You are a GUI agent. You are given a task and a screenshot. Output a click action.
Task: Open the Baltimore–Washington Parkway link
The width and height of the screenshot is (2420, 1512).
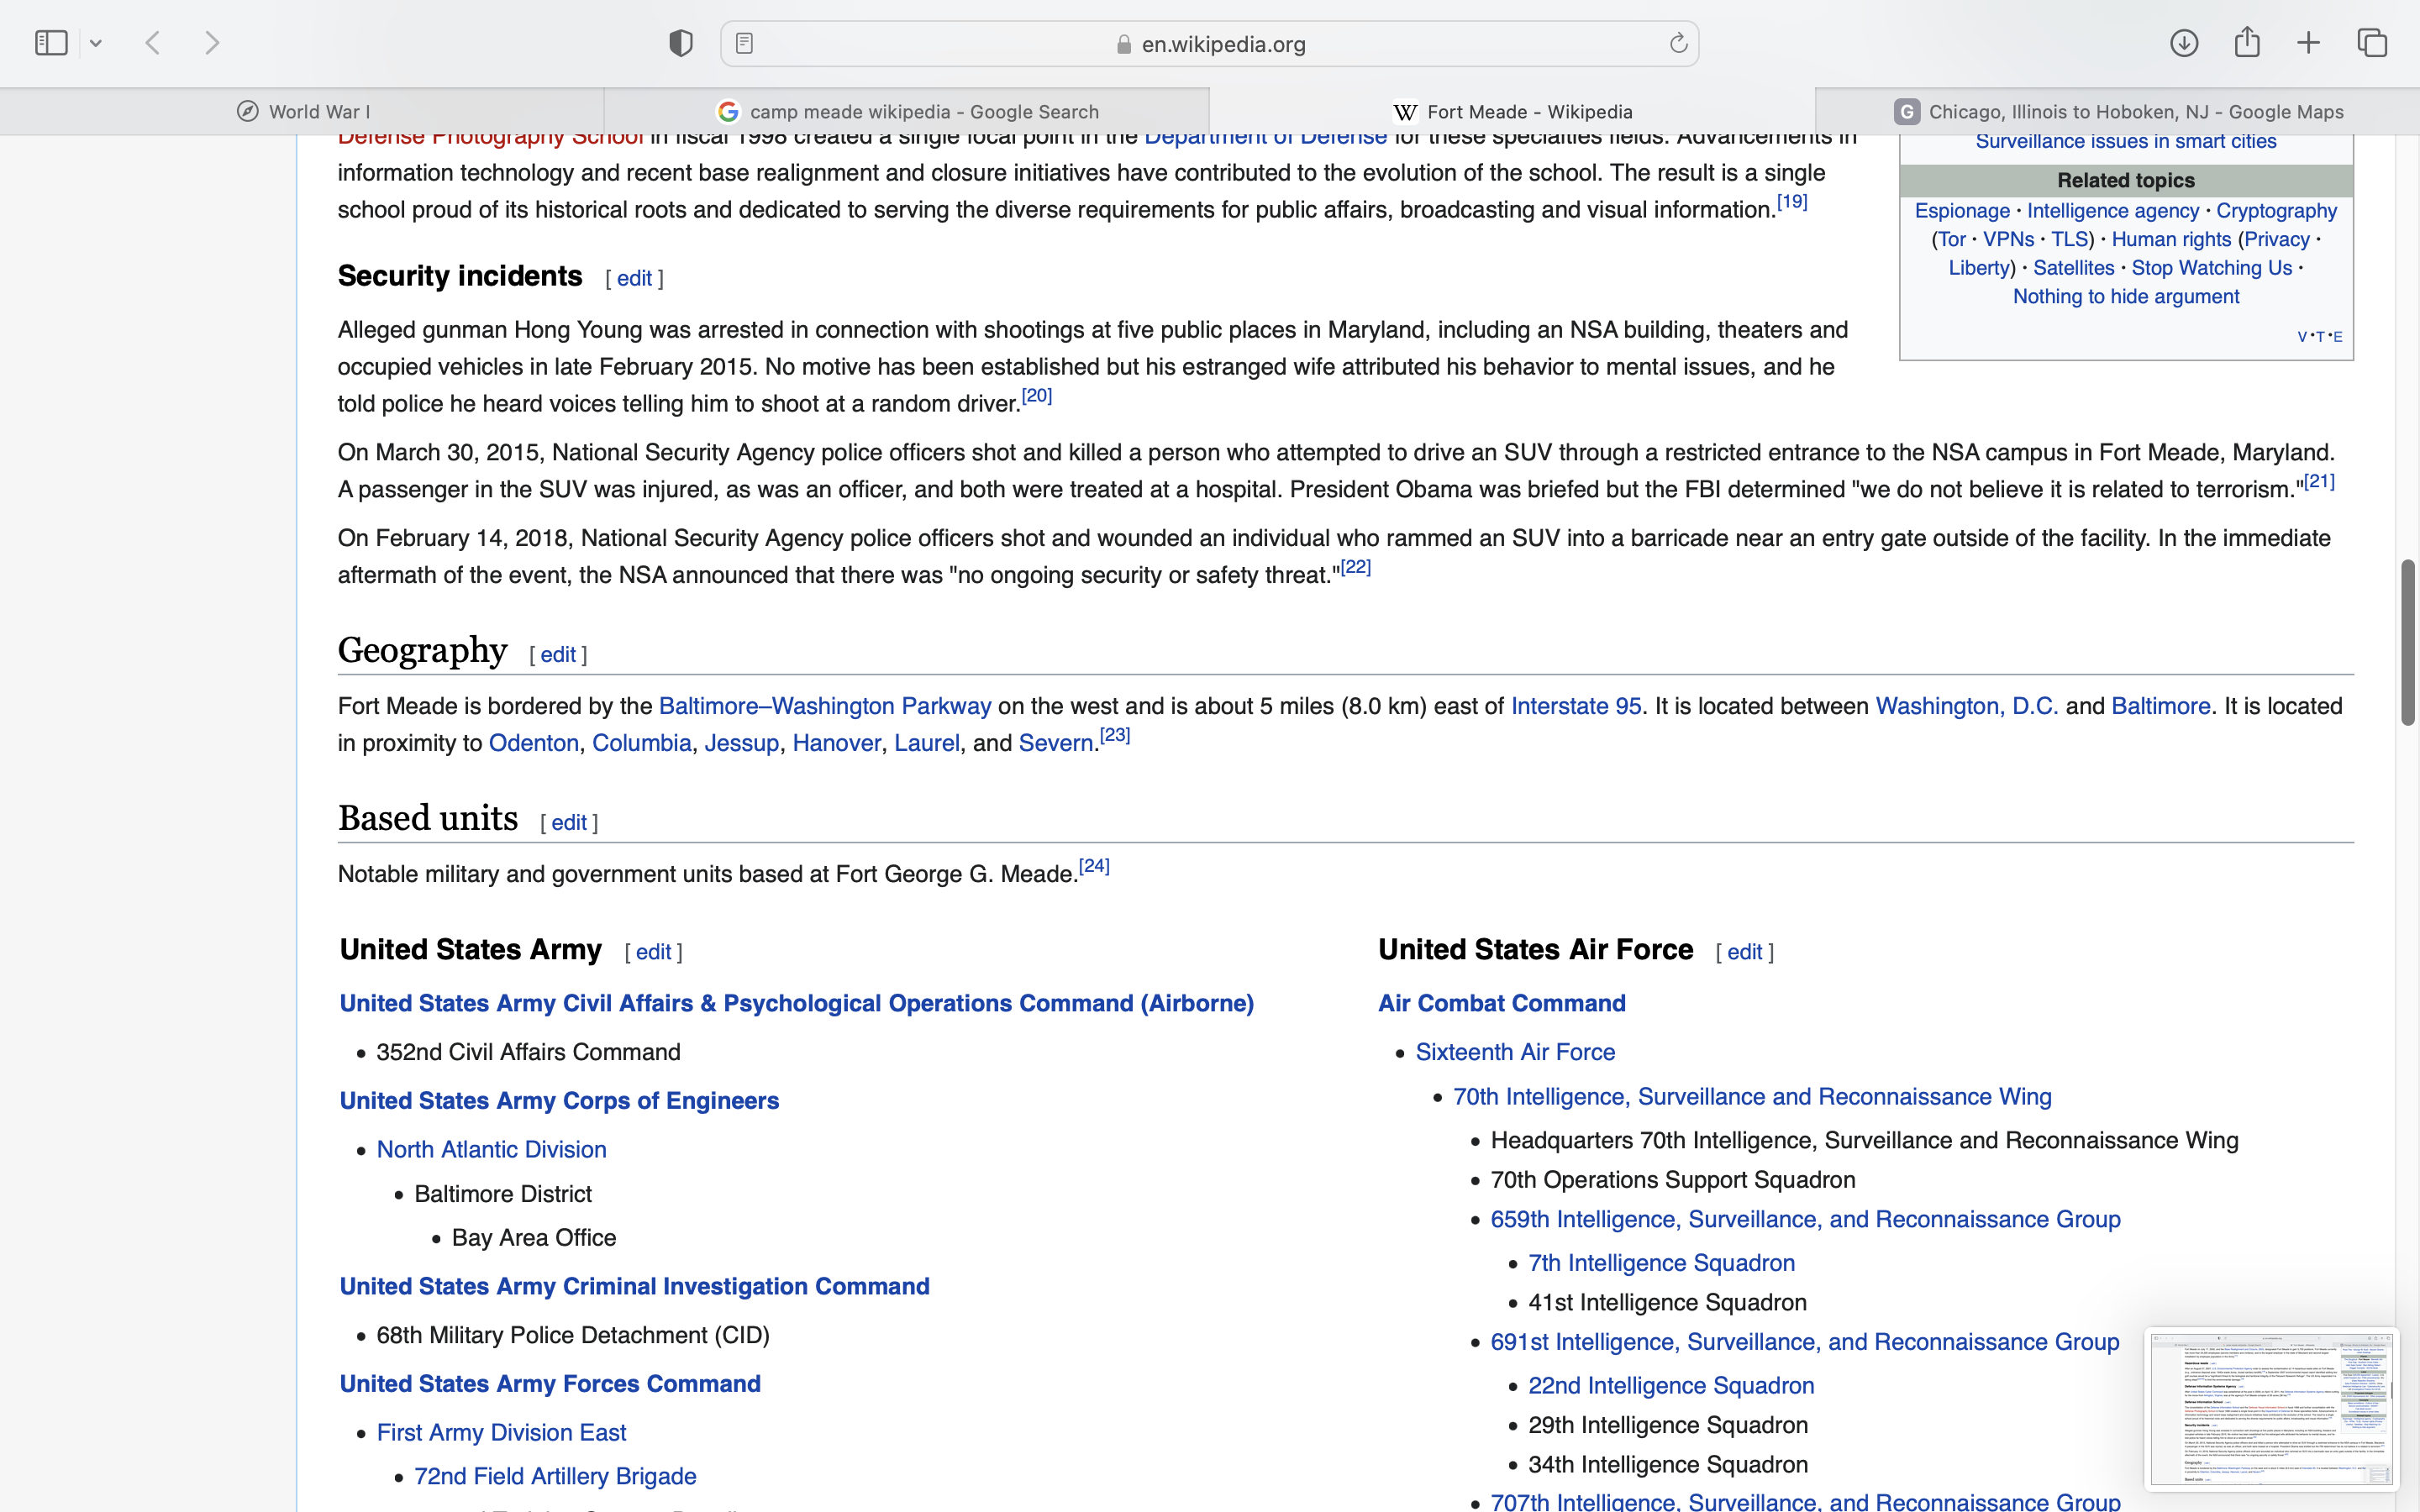click(825, 706)
